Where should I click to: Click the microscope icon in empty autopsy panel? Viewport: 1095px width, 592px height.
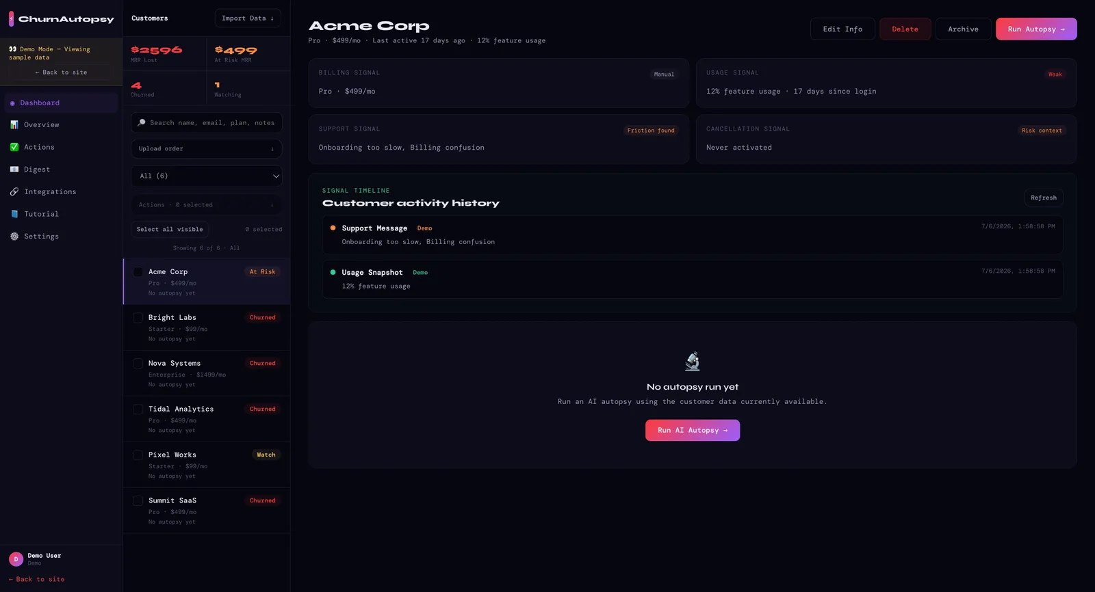693,361
